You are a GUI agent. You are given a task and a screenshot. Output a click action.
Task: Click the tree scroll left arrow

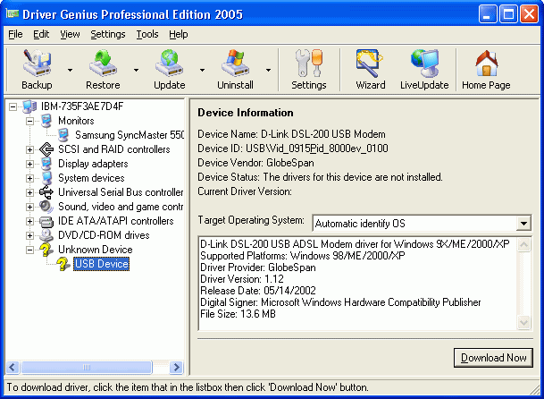[13, 367]
